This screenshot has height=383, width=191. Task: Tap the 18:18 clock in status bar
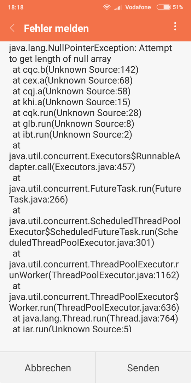pos(16,7)
